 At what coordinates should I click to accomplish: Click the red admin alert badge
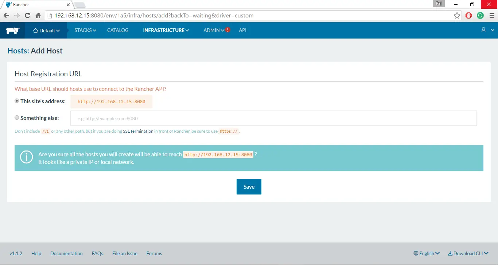pyautogui.click(x=228, y=30)
